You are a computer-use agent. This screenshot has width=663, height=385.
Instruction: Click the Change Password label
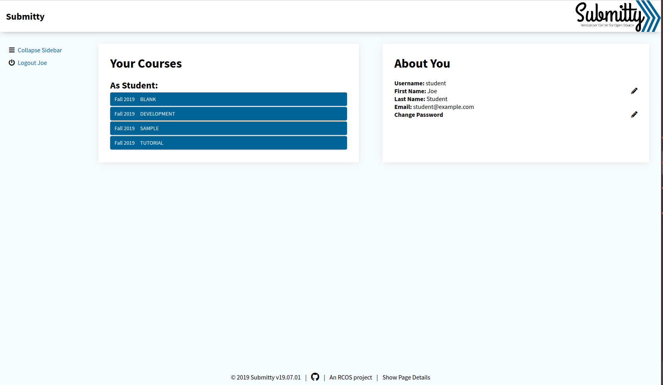(419, 115)
